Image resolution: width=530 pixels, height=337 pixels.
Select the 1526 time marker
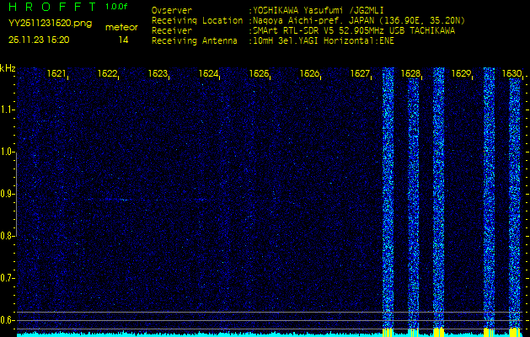(309, 74)
